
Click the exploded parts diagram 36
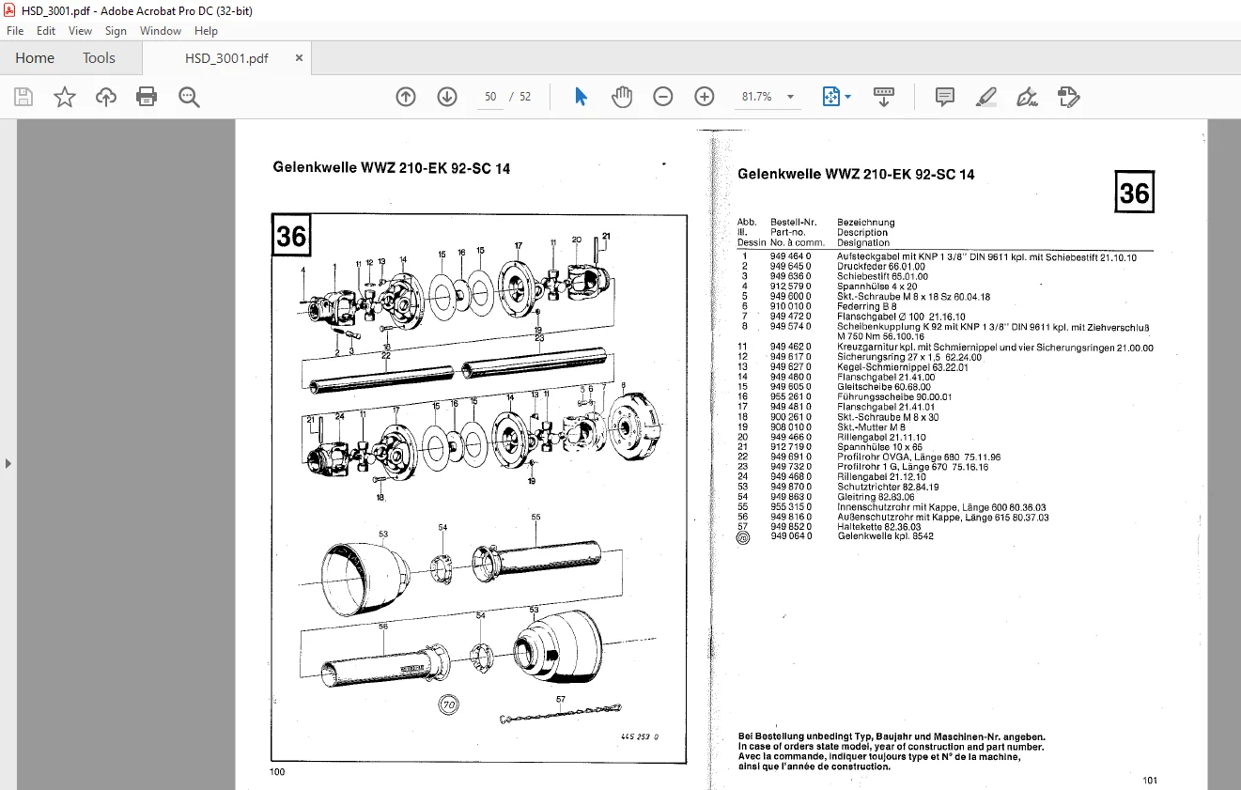click(x=479, y=488)
